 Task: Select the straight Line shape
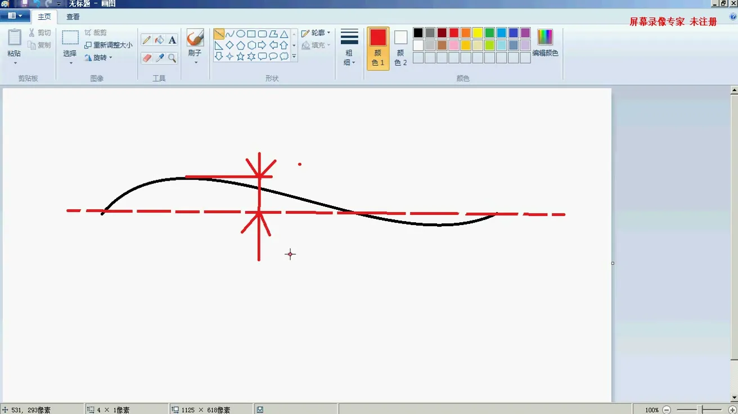219,34
